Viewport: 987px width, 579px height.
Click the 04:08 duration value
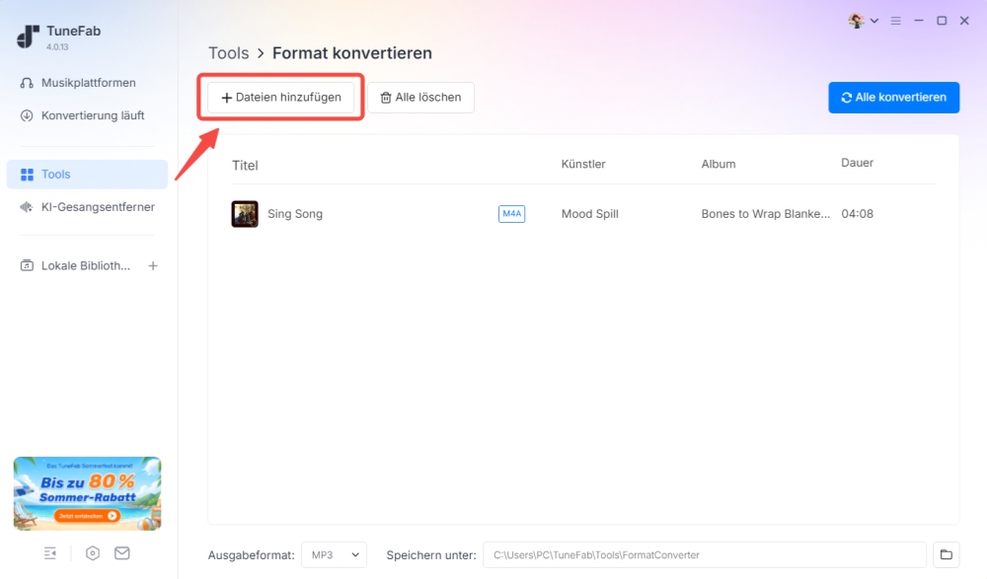coord(858,214)
